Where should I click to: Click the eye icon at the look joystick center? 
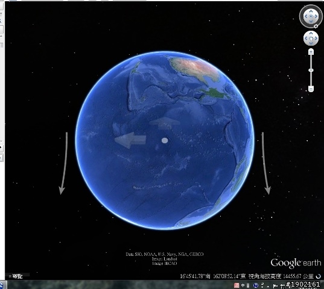coord(311,16)
